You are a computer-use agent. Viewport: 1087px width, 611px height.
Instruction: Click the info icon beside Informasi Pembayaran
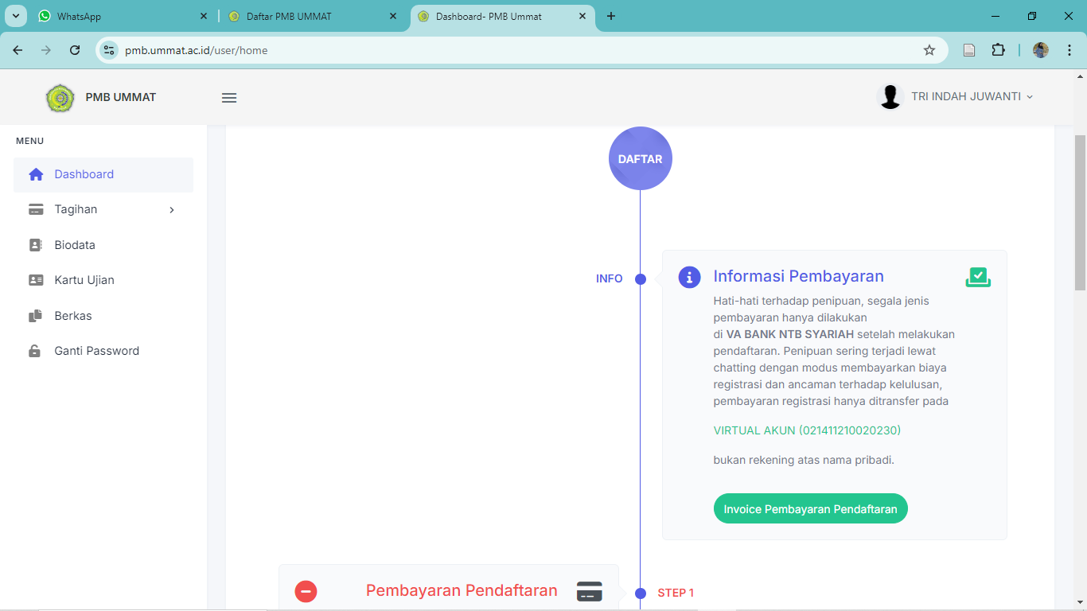click(689, 277)
